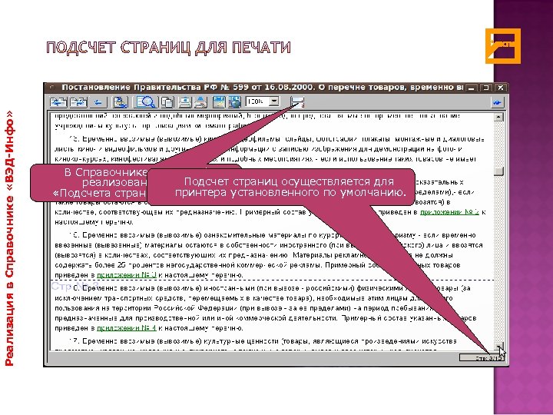Click the window title bar text Постановление Правительства
The width and height of the screenshot is (553, 415).
coord(132,87)
